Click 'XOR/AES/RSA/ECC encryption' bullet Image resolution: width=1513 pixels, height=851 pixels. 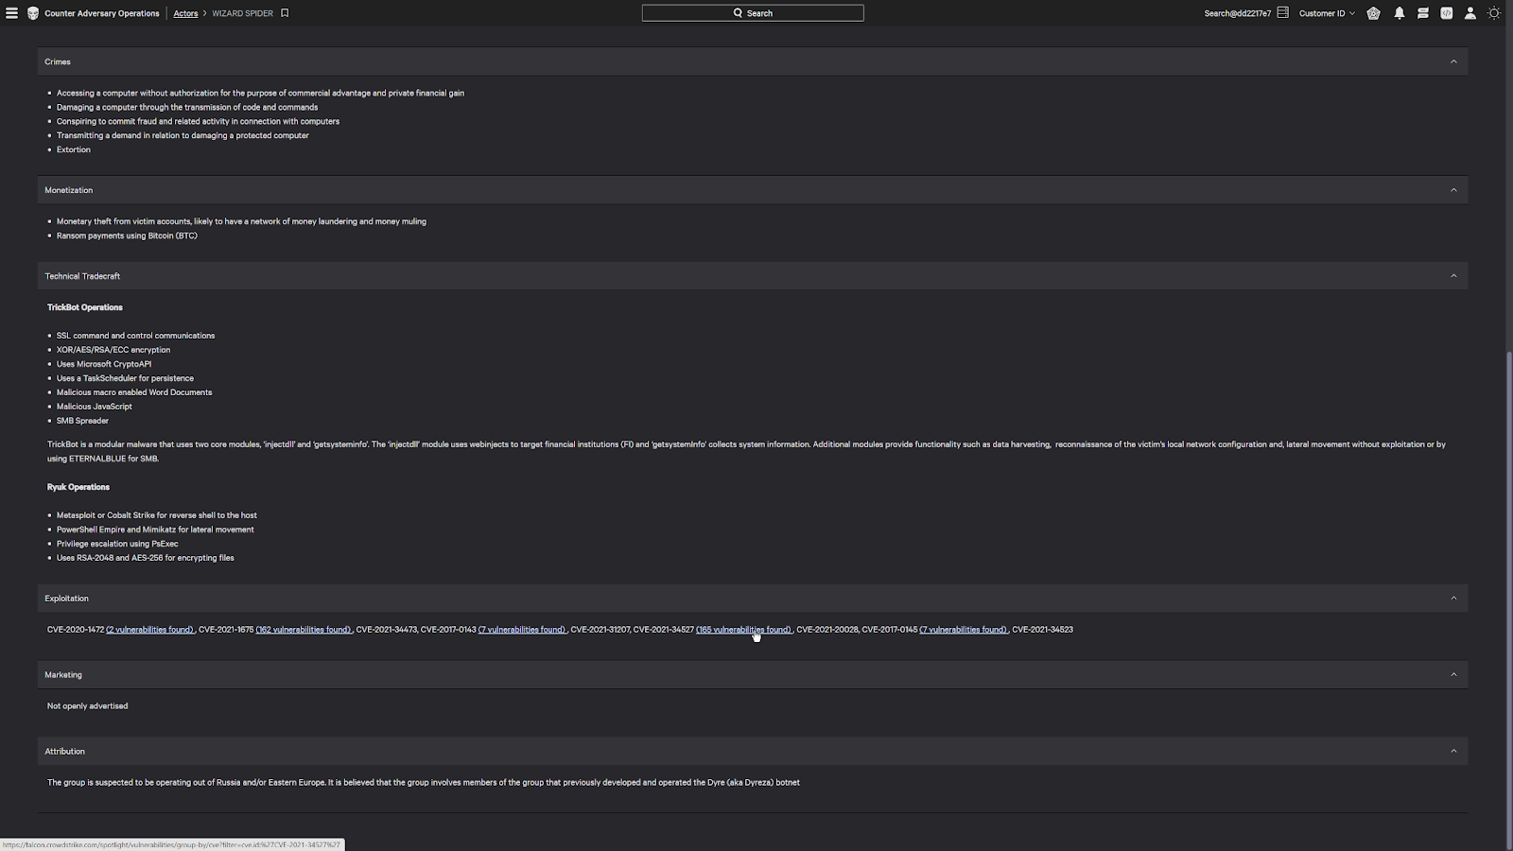pos(113,350)
